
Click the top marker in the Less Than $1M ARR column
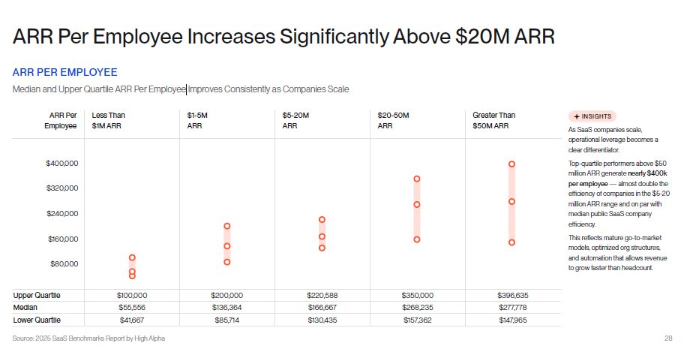click(x=132, y=257)
